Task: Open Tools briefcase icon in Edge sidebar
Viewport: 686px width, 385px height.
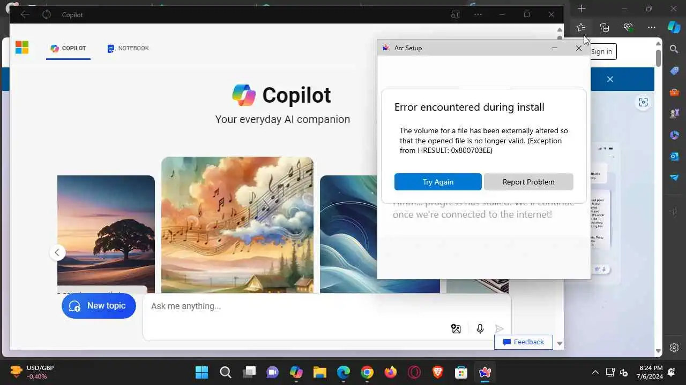Action: [x=674, y=93]
